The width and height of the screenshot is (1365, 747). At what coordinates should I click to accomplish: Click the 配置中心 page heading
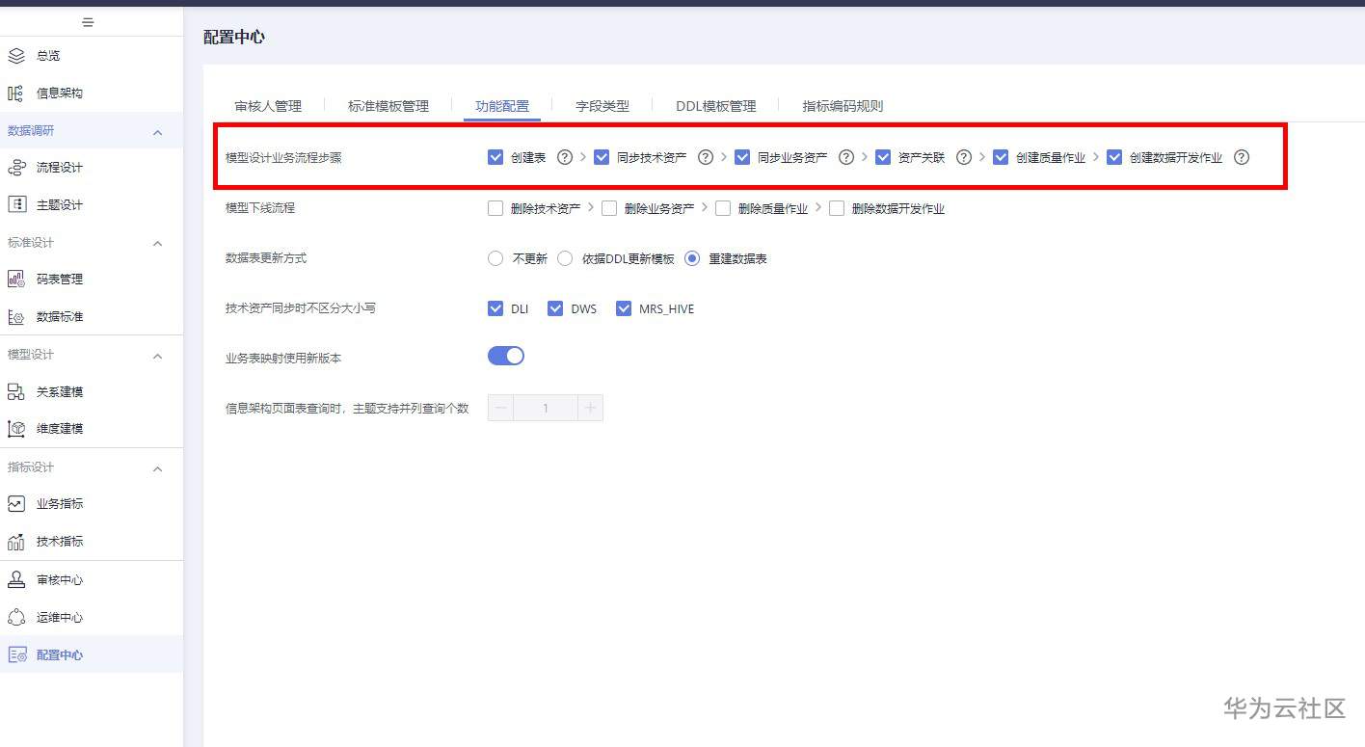coord(234,38)
